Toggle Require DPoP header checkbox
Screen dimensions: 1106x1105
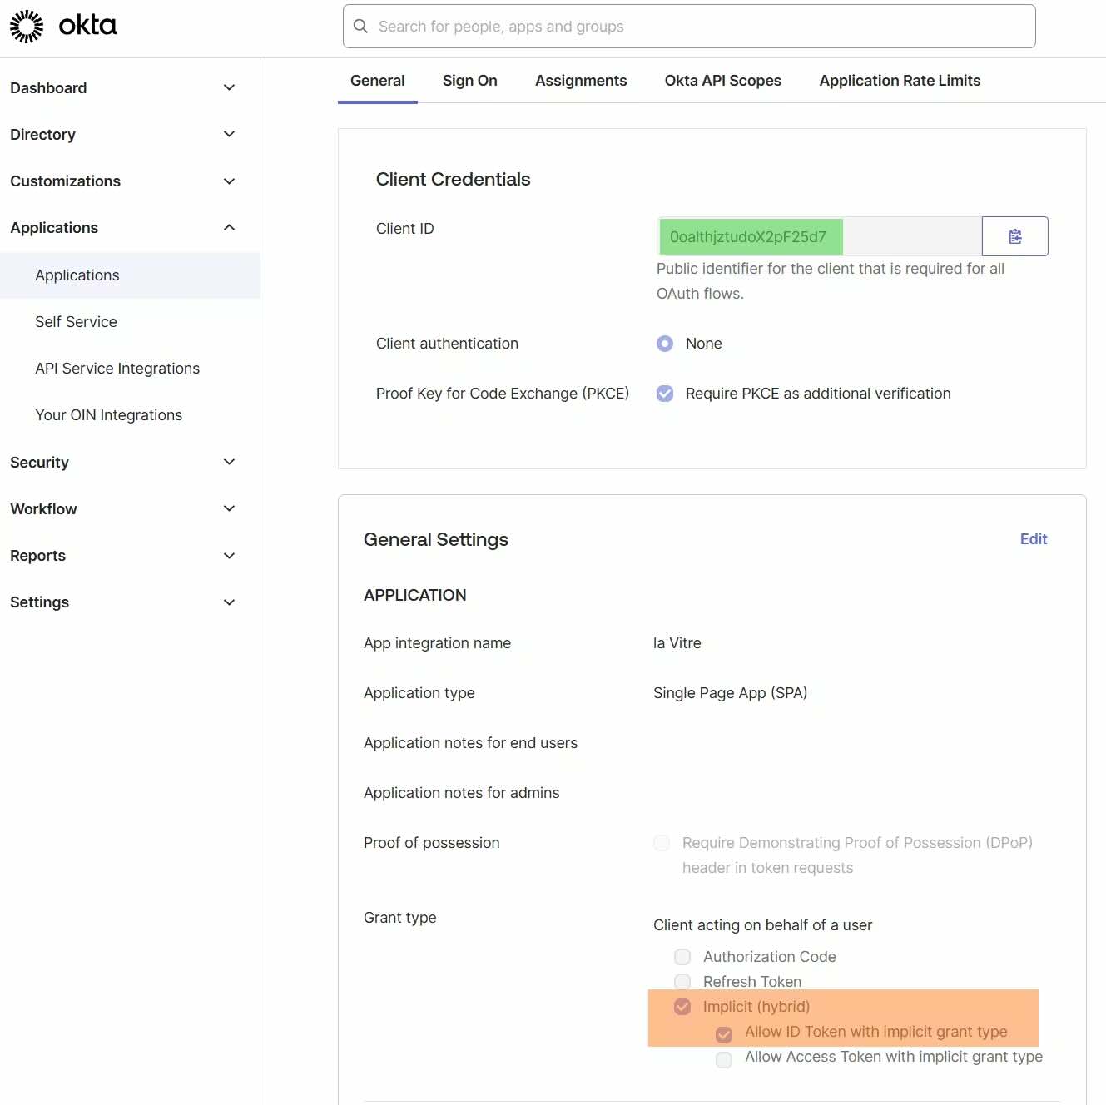662,843
